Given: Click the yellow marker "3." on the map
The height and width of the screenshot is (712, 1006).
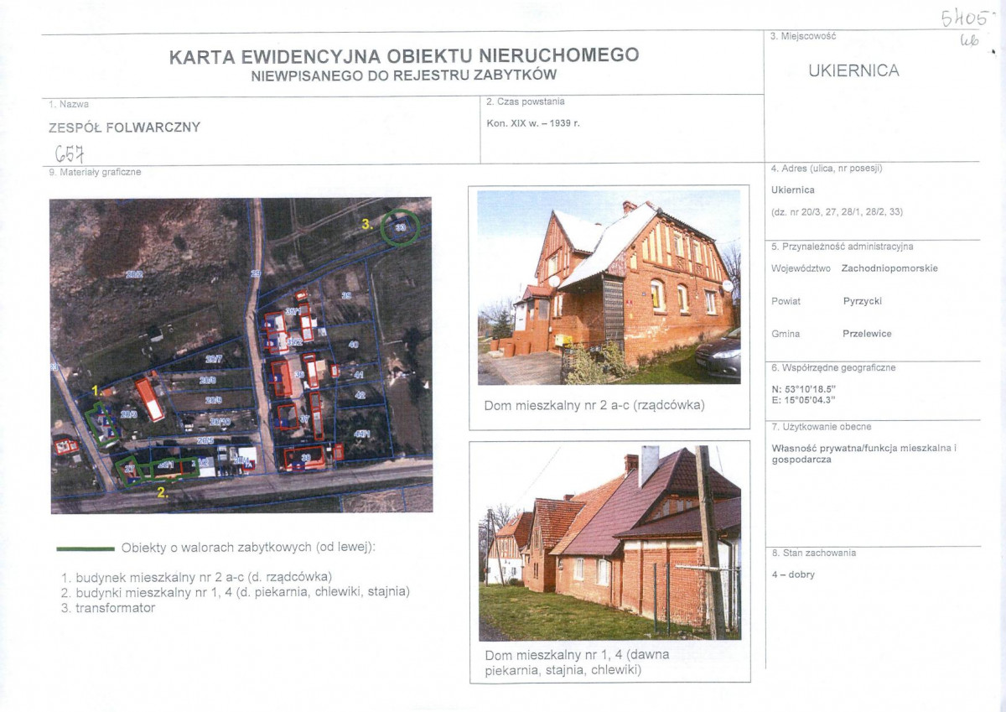Looking at the screenshot, I should tap(367, 224).
